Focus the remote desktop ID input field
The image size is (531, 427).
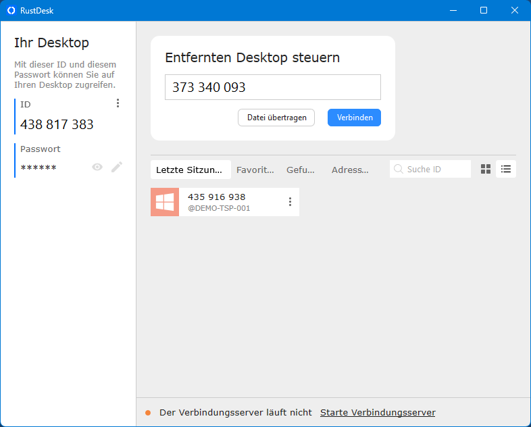click(272, 87)
